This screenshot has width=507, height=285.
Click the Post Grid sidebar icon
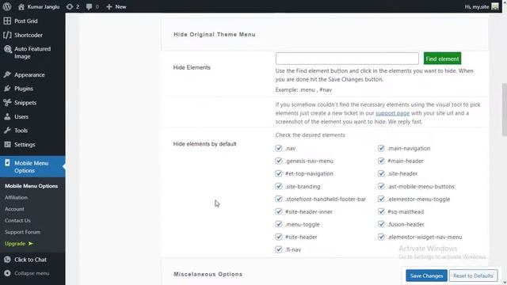[7, 21]
